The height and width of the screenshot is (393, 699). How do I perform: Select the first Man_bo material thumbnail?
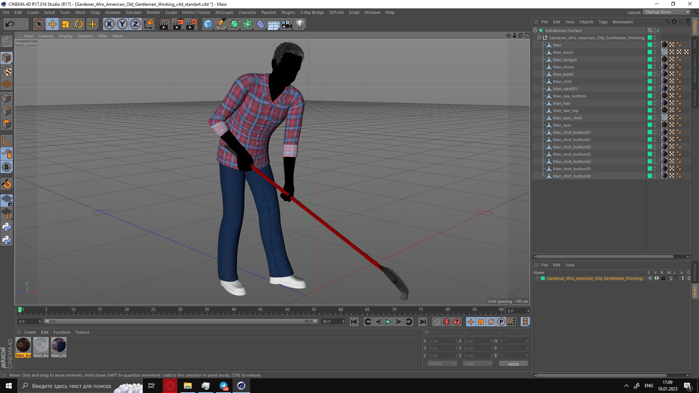(23, 347)
